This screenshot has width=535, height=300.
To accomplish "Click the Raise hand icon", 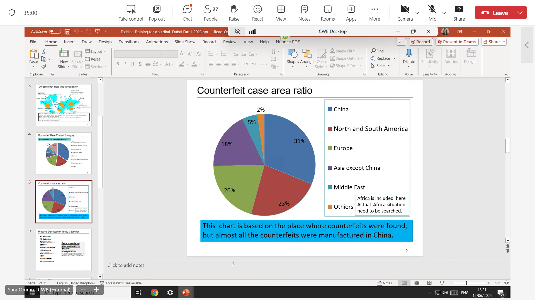I will (x=234, y=13).
